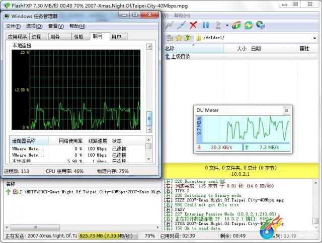322x243 pixels.
Task: Click the globe site manager icon
Action: (x=261, y=25)
